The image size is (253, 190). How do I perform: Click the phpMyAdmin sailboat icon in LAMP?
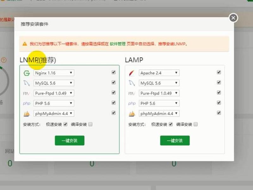(x=132, y=114)
